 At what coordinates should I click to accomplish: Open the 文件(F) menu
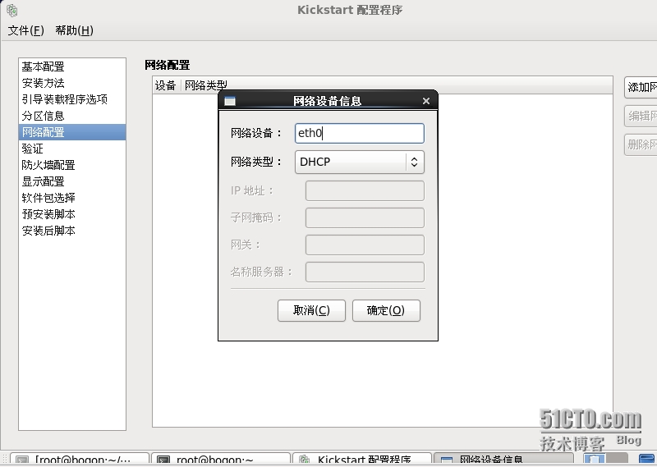pos(26,30)
